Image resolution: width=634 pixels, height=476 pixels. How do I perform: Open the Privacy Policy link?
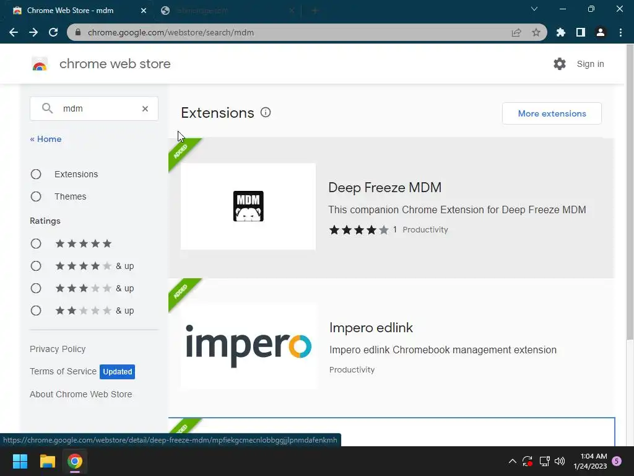coord(58,349)
